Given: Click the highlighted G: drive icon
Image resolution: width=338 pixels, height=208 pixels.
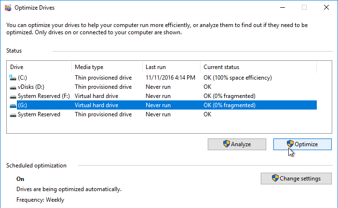Looking at the screenshot, I should 13,106.
